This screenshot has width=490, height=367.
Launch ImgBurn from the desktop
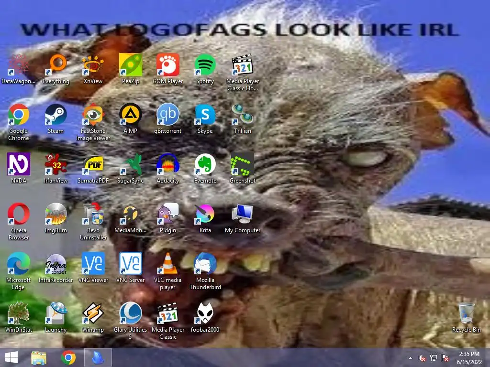[56, 218]
